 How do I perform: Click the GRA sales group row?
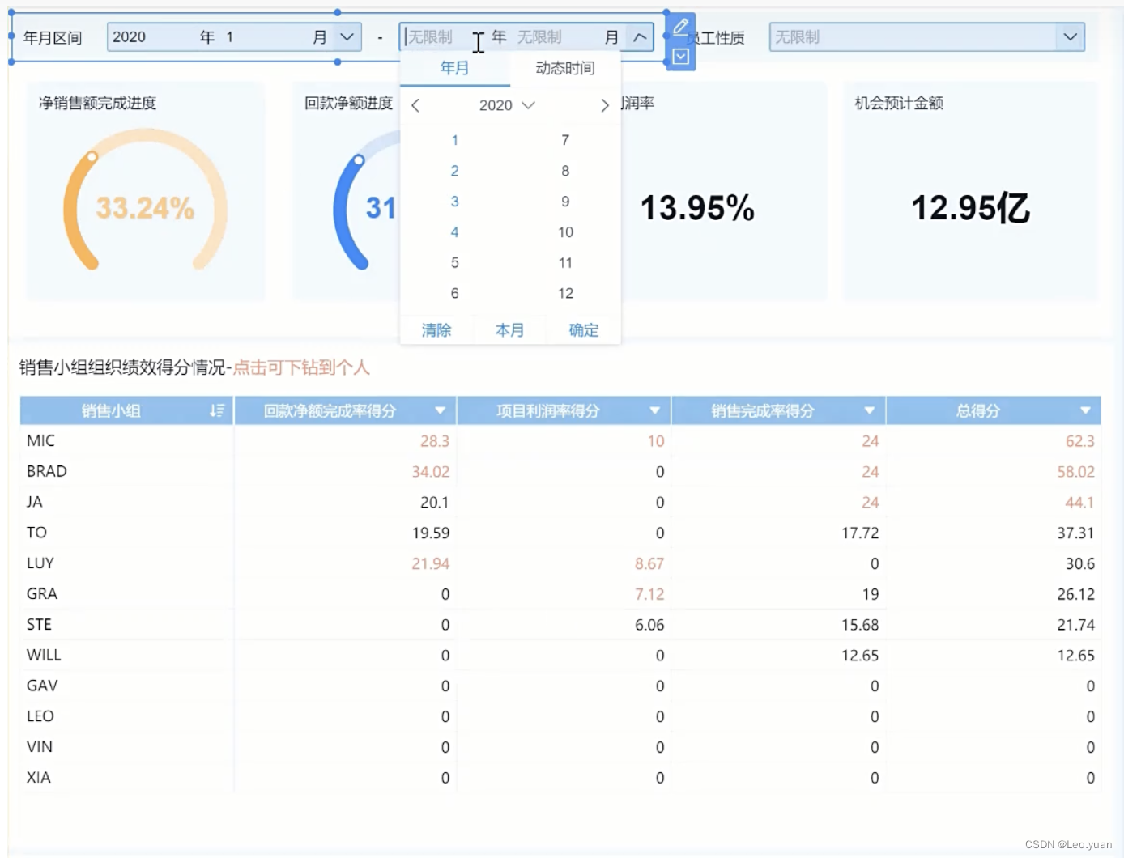(x=560, y=594)
